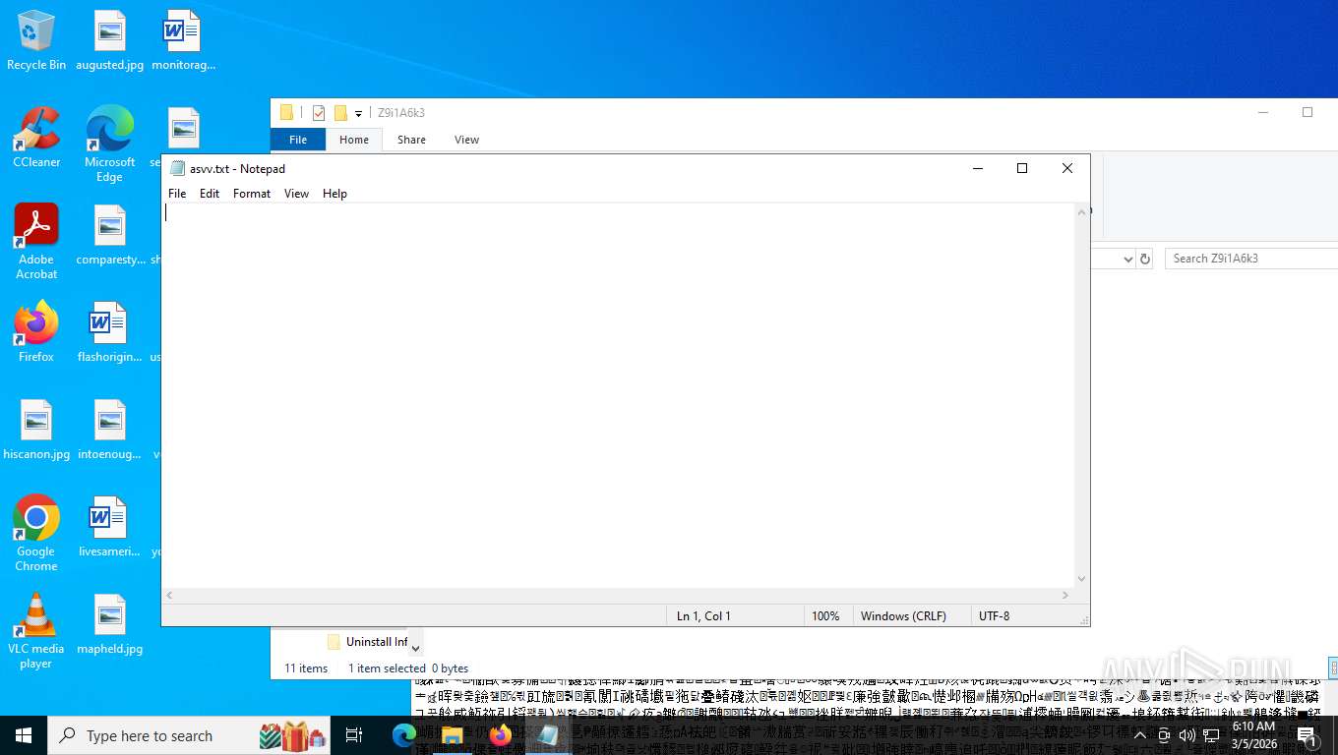Show hidden system tray icons

click(1140, 735)
